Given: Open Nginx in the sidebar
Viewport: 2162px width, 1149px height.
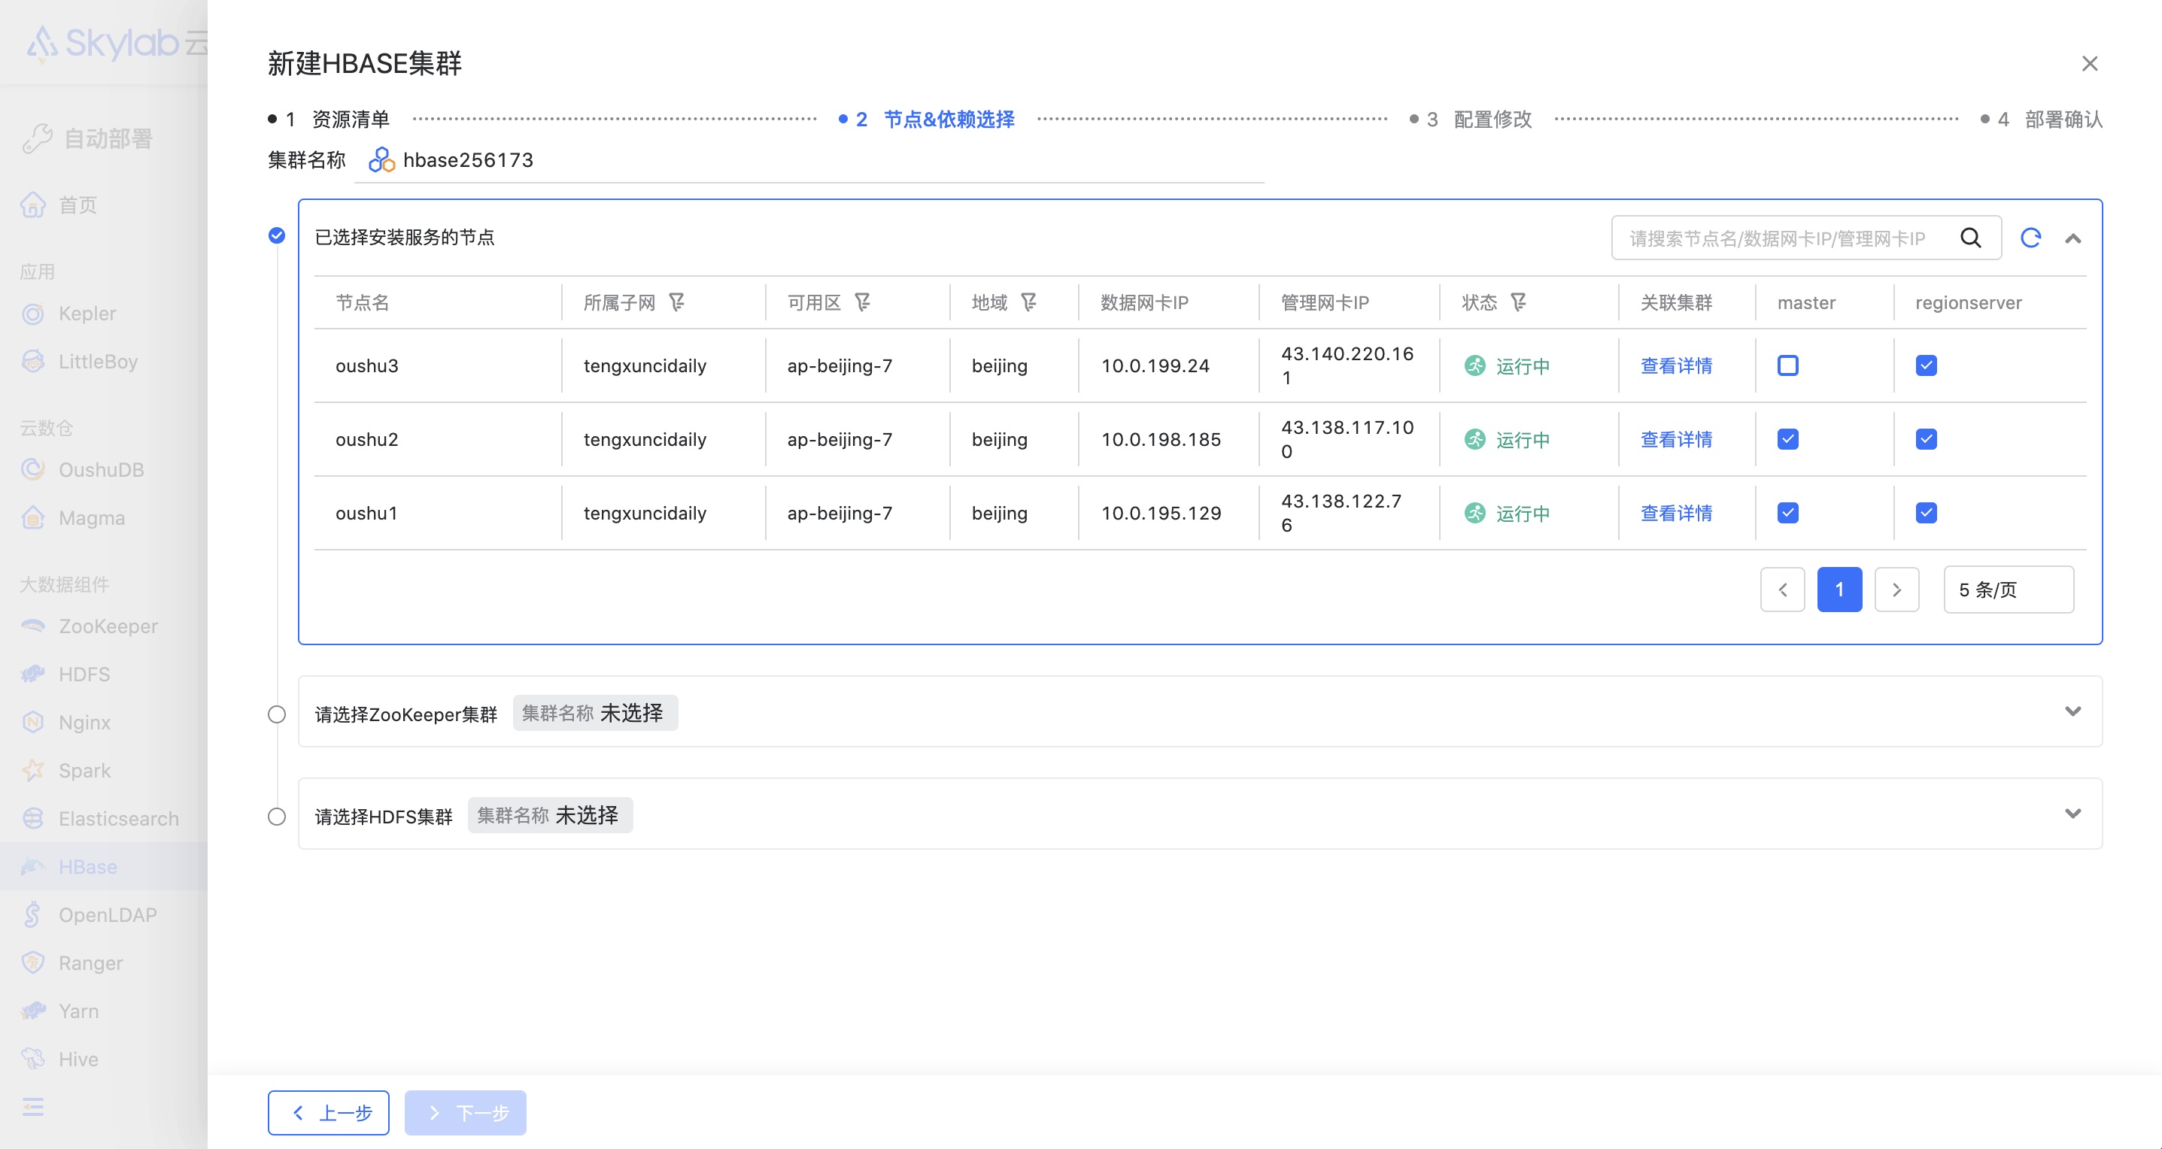Looking at the screenshot, I should pyautogui.click(x=84, y=722).
